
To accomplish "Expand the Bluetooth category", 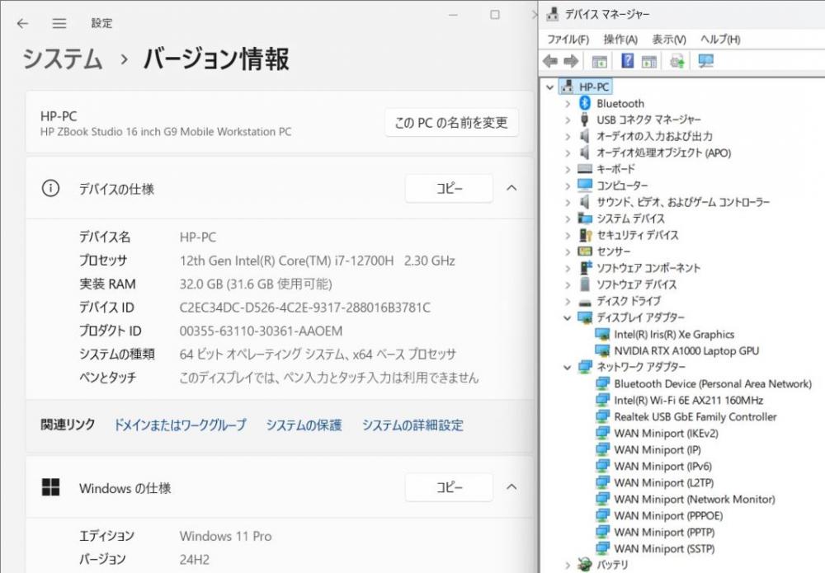I will coord(568,104).
